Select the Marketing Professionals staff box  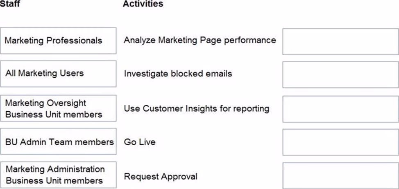[x=58, y=40]
